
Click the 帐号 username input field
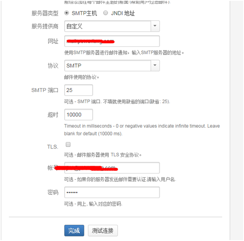[x=112, y=168]
